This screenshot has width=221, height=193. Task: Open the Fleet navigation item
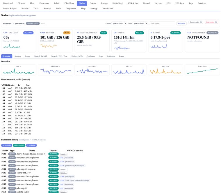click(x=32, y=3)
